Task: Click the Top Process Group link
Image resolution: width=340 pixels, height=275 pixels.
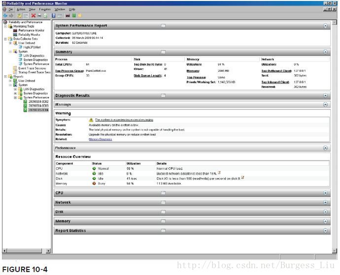Action: click(69, 71)
